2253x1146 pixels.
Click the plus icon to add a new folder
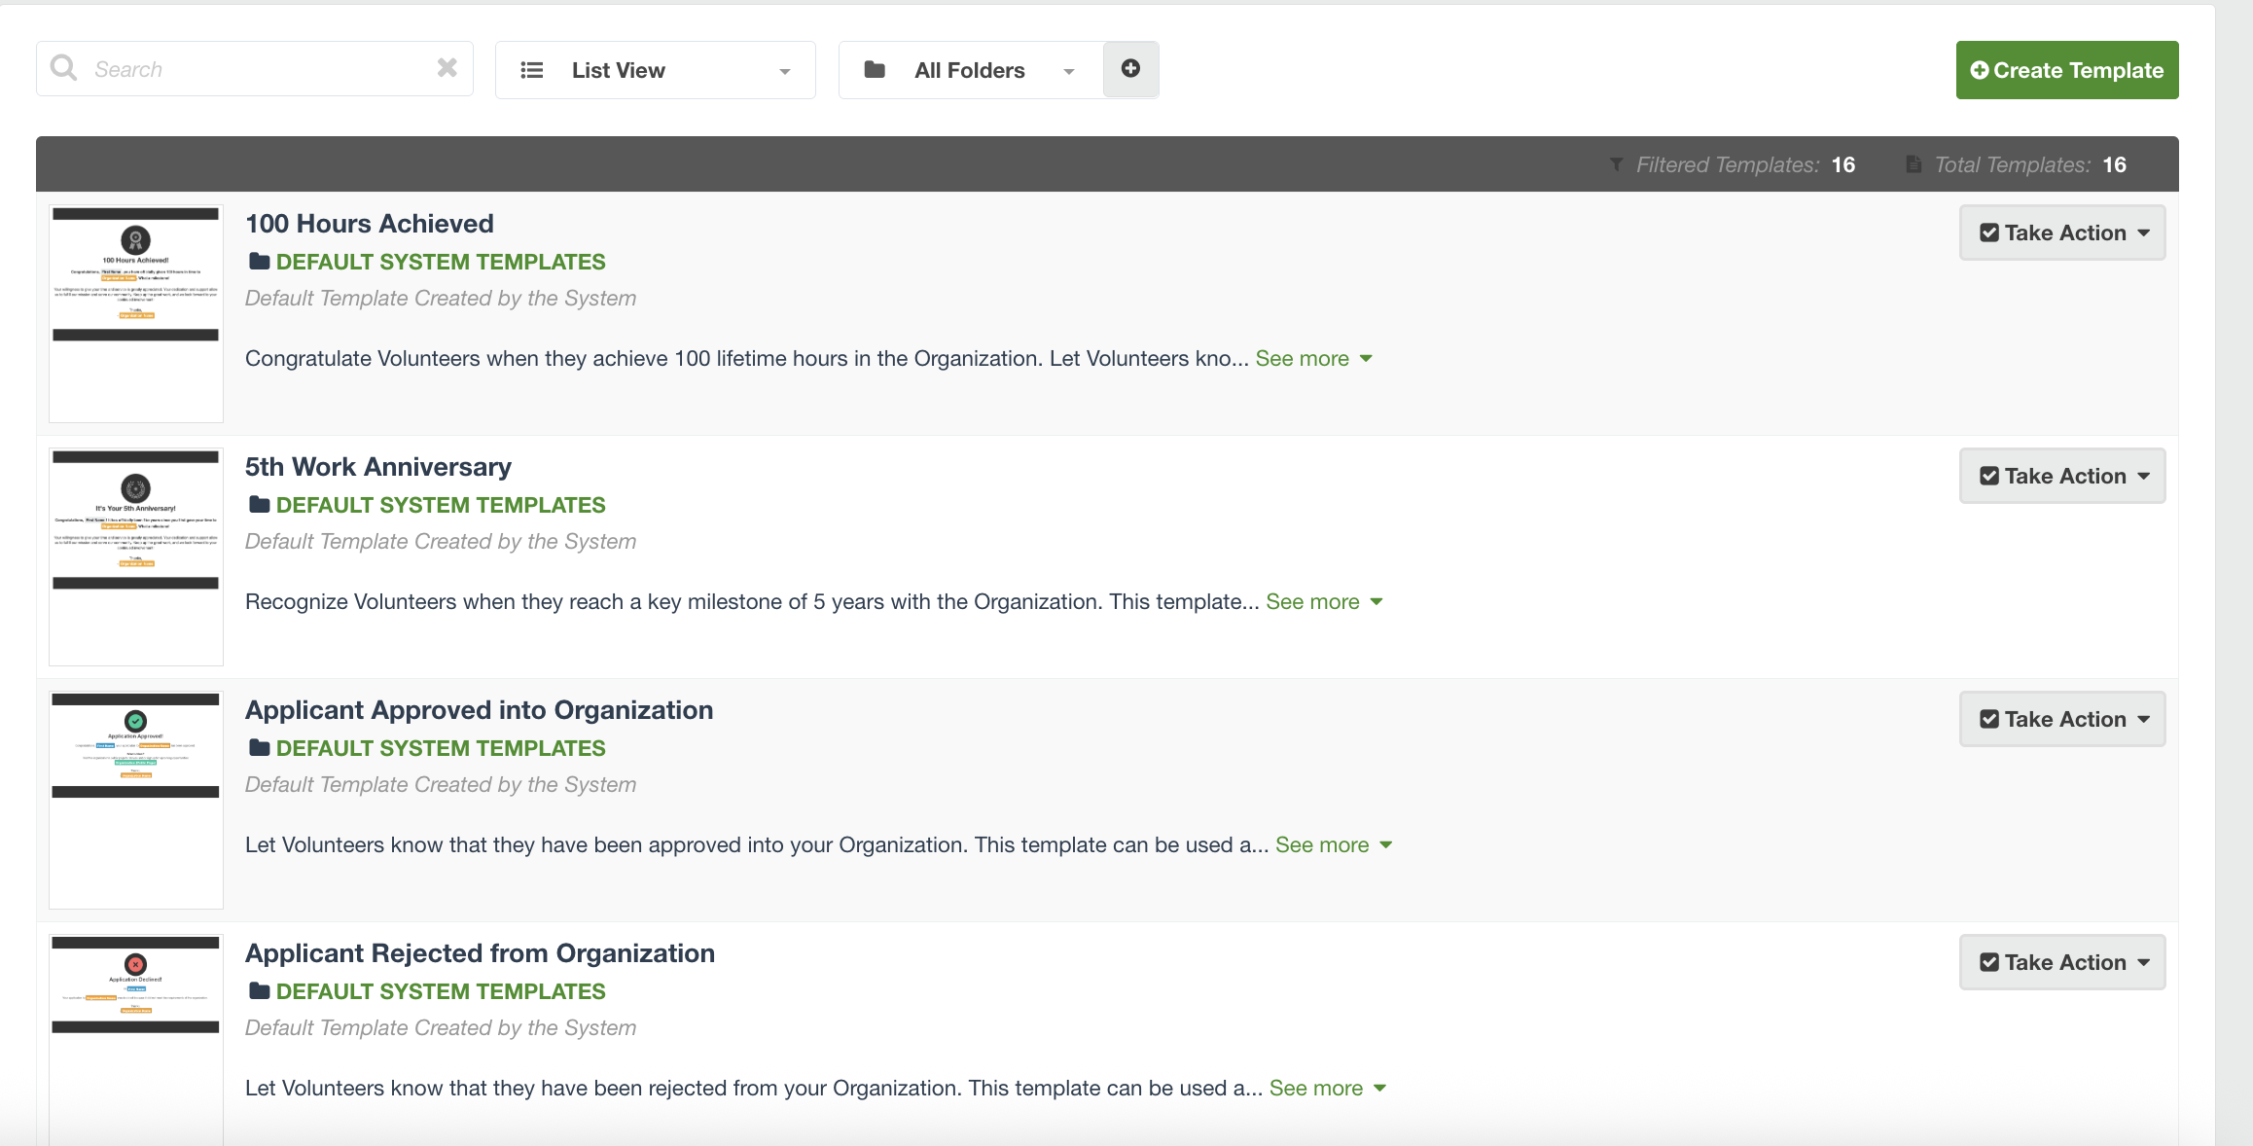coord(1130,69)
